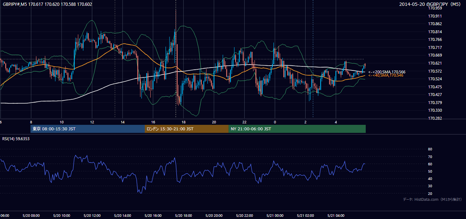Click price level 170.427 on the axis

[x=435, y=95]
